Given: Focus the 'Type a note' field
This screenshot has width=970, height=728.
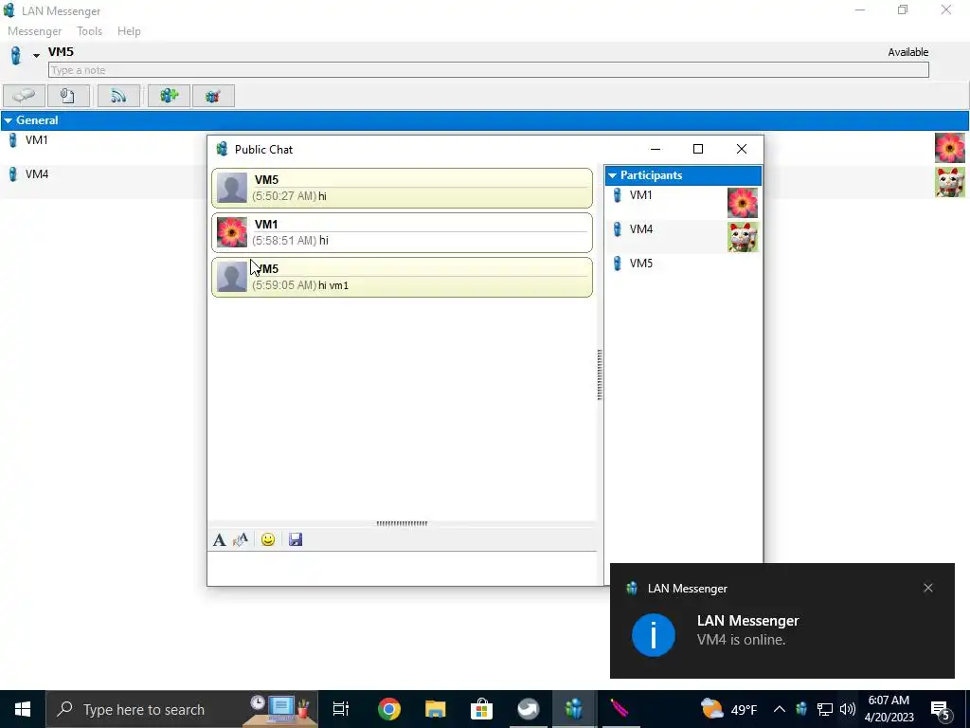Looking at the screenshot, I should pos(489,70).
